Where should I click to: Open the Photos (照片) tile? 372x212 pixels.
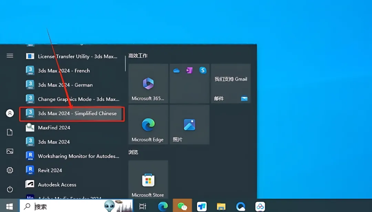click(x=189, y=124)
